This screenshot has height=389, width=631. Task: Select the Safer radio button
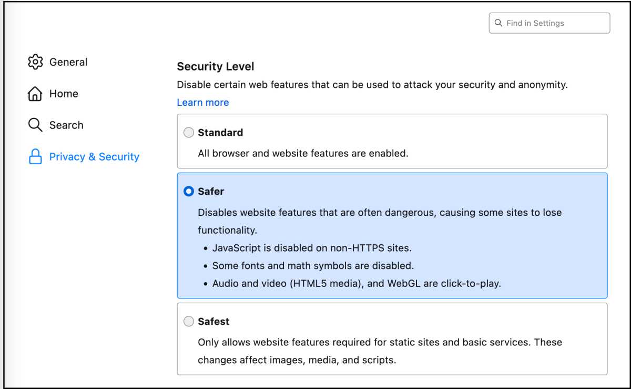coord(189,192)
